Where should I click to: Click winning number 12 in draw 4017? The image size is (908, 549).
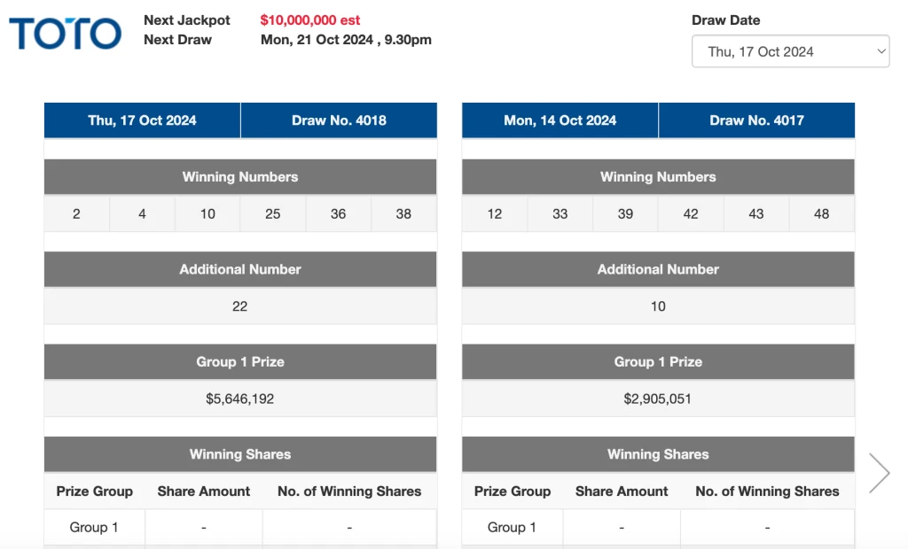495,214
